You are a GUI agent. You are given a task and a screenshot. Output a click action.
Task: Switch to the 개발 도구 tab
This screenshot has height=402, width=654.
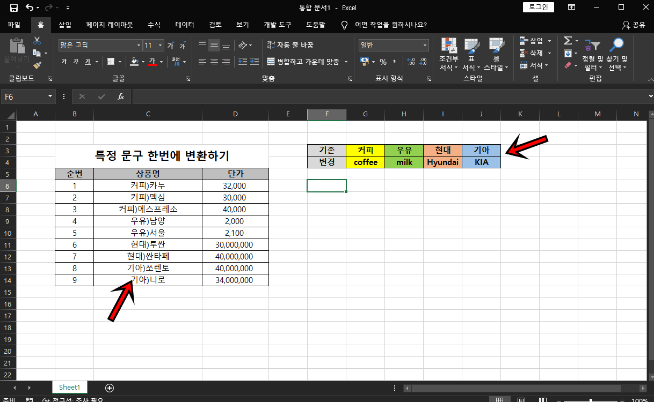pos(277,25)
